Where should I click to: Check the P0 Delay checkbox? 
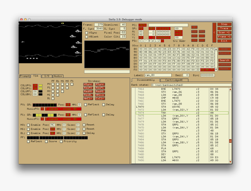[104, 104]
